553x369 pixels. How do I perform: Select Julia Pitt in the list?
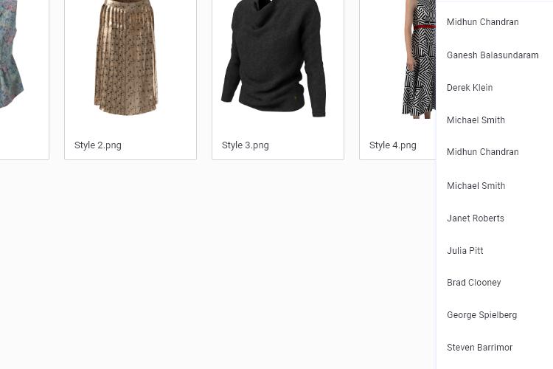(x=465, y=251)
